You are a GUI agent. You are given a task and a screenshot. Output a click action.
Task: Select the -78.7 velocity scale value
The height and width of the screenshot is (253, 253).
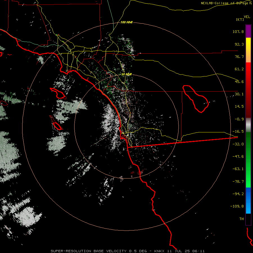click(x=238, y=182)
